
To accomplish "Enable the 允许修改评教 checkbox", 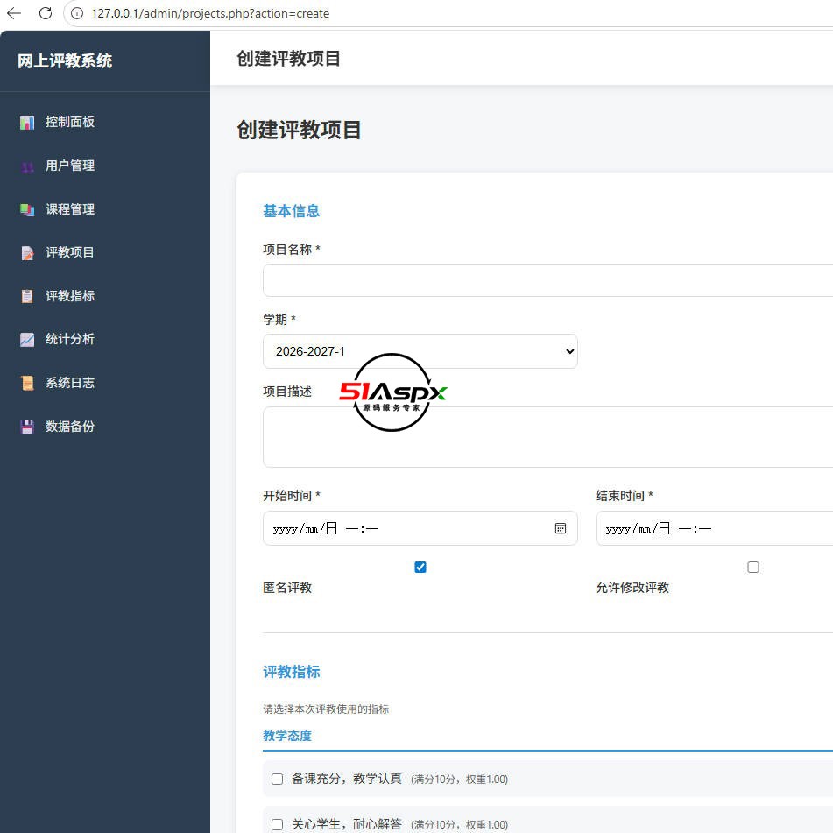I will [x=753, y=568].
